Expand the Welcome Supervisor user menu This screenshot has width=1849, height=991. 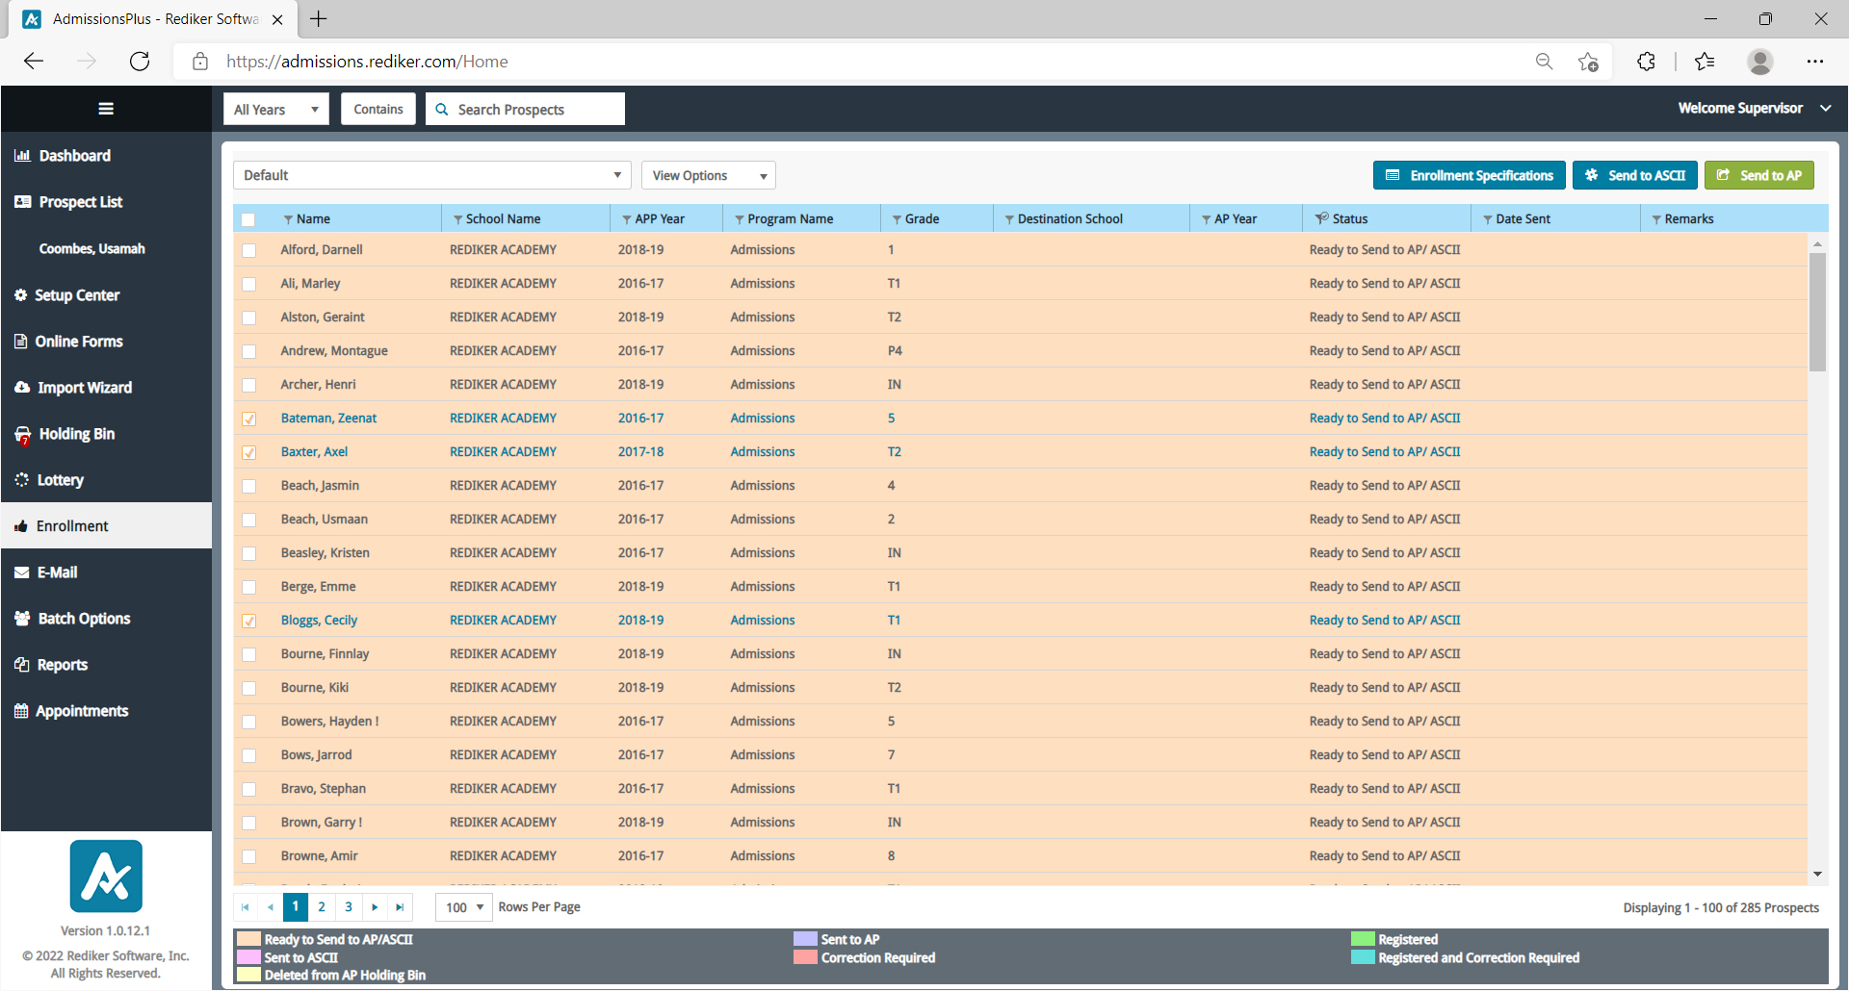click(1755, 108)
